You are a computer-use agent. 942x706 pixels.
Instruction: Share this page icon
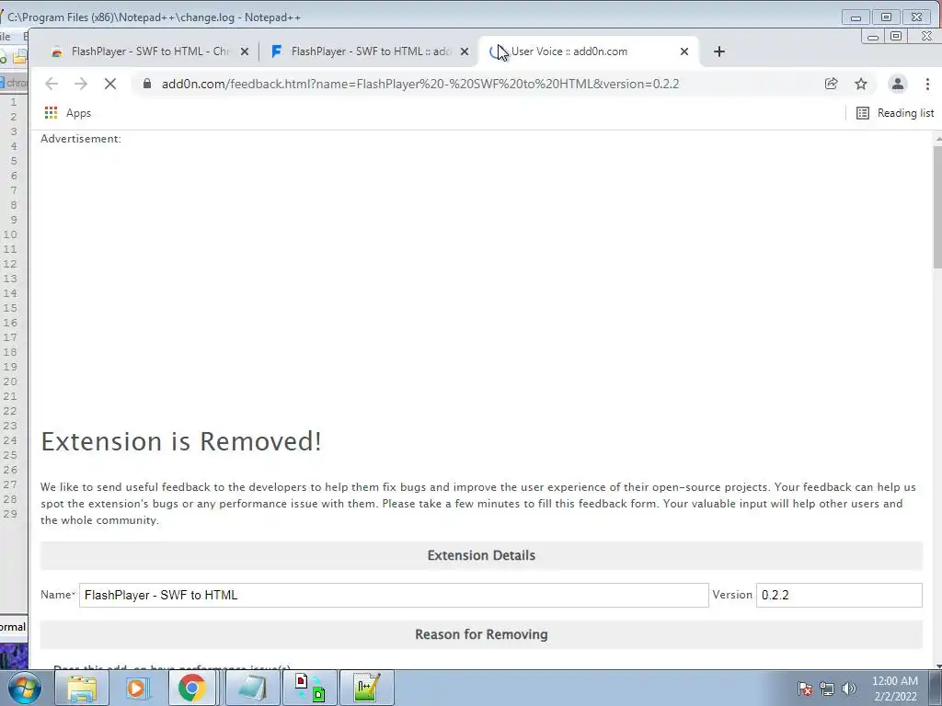831,84
